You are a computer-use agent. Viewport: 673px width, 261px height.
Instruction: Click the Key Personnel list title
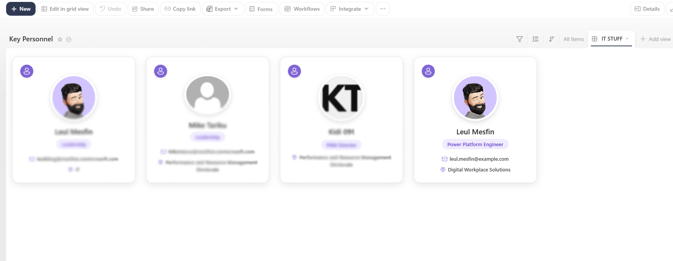pyautogui.click(x=31, y=39)
